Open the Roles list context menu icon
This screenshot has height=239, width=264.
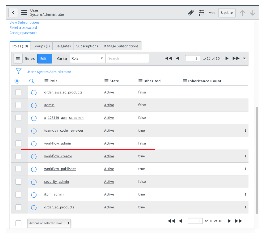click(x=18, y=58)
